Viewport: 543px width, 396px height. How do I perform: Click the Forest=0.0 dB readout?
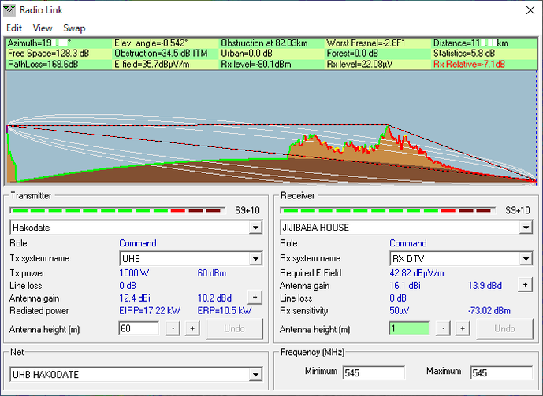[352, 54]
